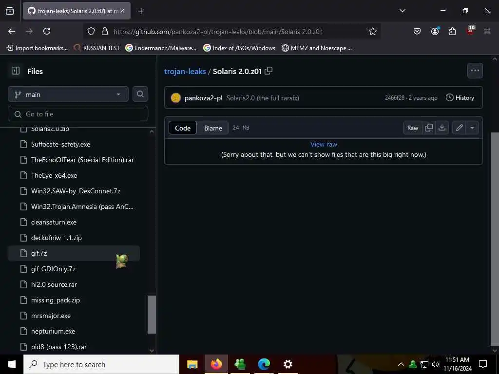The height and width of the screenshot is (374, 499).
Task: Click the Raw button
Action: [x=412, y=128]
